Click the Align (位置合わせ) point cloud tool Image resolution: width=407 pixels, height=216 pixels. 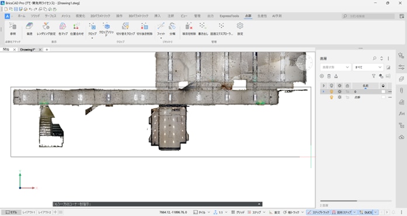pyautogui.click(x=76, y=29)
